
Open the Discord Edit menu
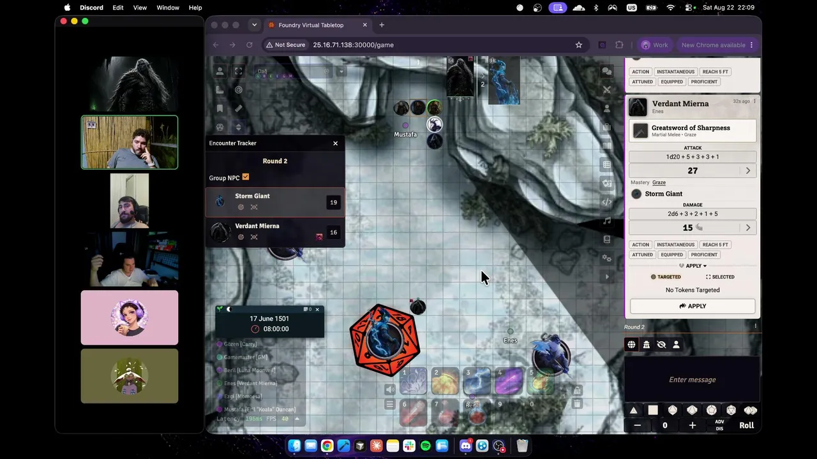pyautogui.click(x=118, y=8)
